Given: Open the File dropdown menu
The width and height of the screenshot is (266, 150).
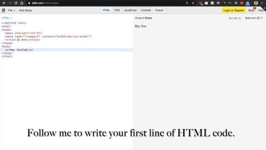Looking at the screenshot, I should pos(11,10).
